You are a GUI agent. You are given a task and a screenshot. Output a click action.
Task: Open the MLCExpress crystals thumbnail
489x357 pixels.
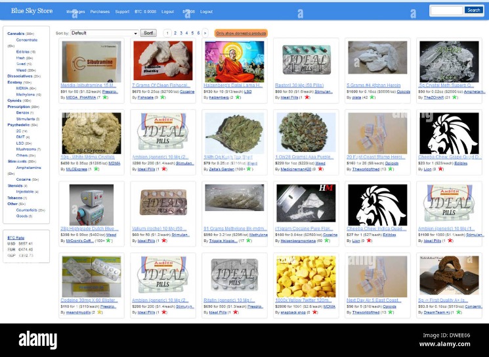(91, 133)
